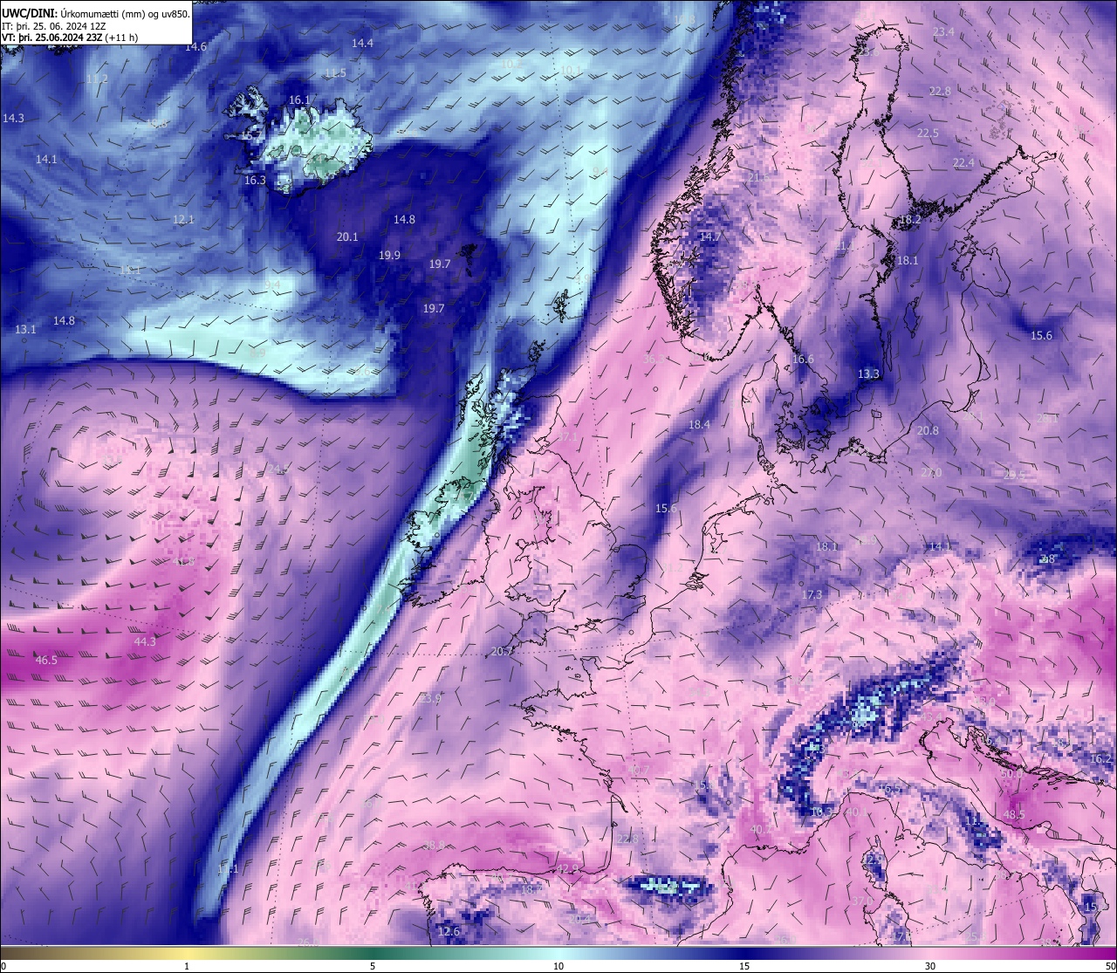This screenshot has width=1117, height=973.
Task: Click the legend tick label 5
Action: 373,966
